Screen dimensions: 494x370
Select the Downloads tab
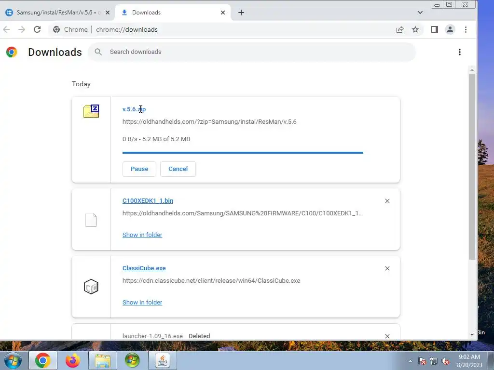click(173, 13)
